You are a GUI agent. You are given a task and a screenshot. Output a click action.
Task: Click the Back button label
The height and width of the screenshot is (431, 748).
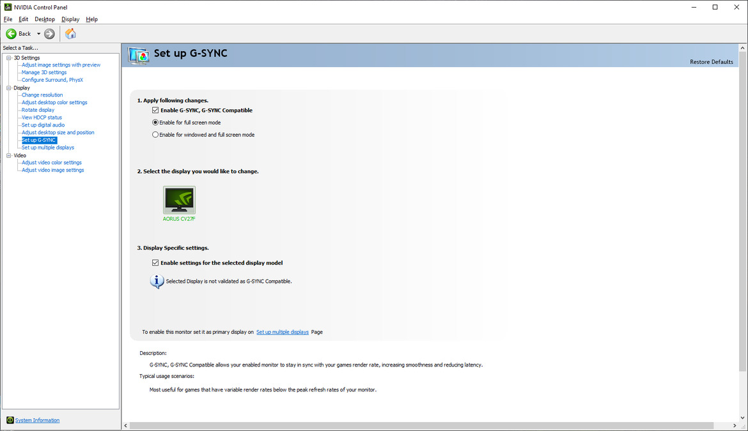[25, 34]
